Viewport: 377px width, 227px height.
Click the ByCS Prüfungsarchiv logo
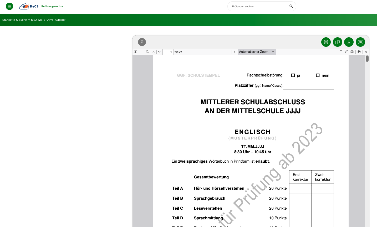click(41, 6)
